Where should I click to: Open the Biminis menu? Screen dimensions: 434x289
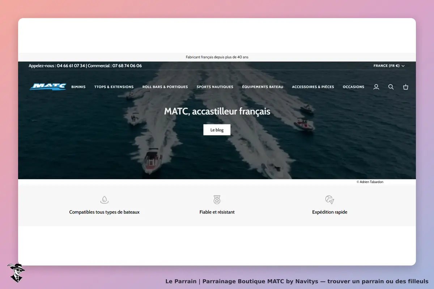(78, 87)
